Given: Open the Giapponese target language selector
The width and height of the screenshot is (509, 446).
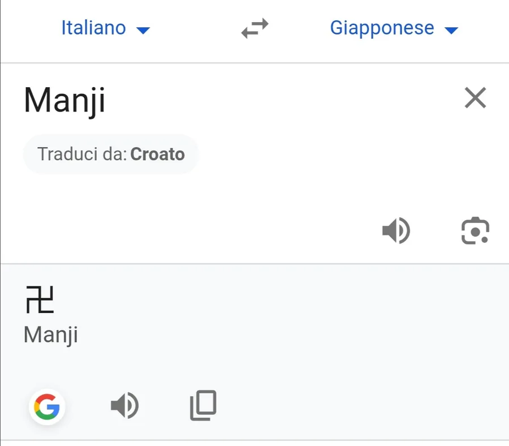Looking at the screenshot, I should [382, 28].
